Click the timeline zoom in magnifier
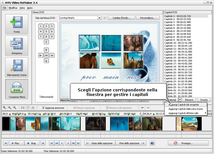Image resolution: width=214 pixels, height=154 pixels. pyautogui.click(x=4, y=108)
